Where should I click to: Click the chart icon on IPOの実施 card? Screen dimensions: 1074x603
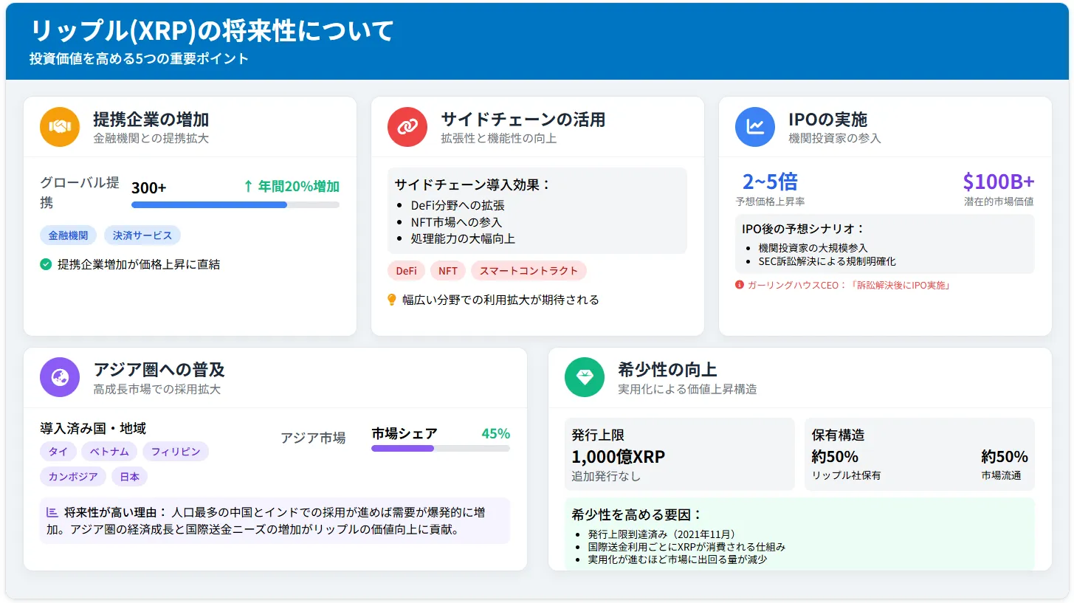tap(754, 126)
